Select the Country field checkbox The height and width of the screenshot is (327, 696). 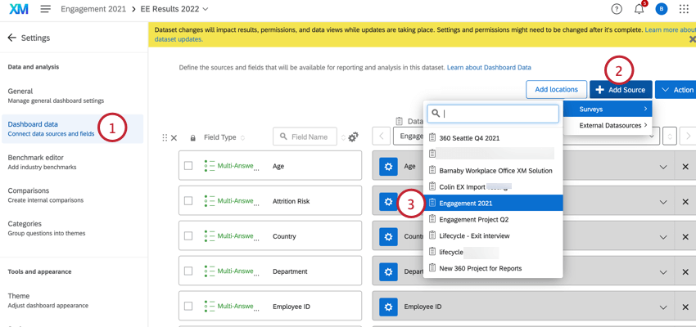click(188, 236)
